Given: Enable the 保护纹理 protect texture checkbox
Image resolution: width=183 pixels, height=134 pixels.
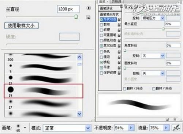Looking at the screenshot, I should 101,73.
